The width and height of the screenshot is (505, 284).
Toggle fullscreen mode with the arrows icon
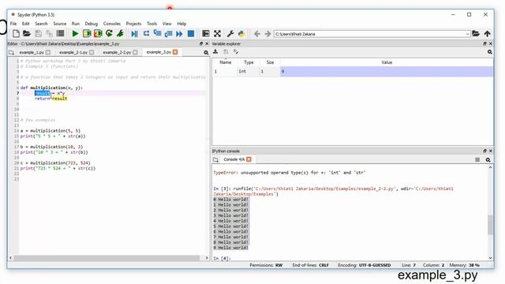point(217,33)
